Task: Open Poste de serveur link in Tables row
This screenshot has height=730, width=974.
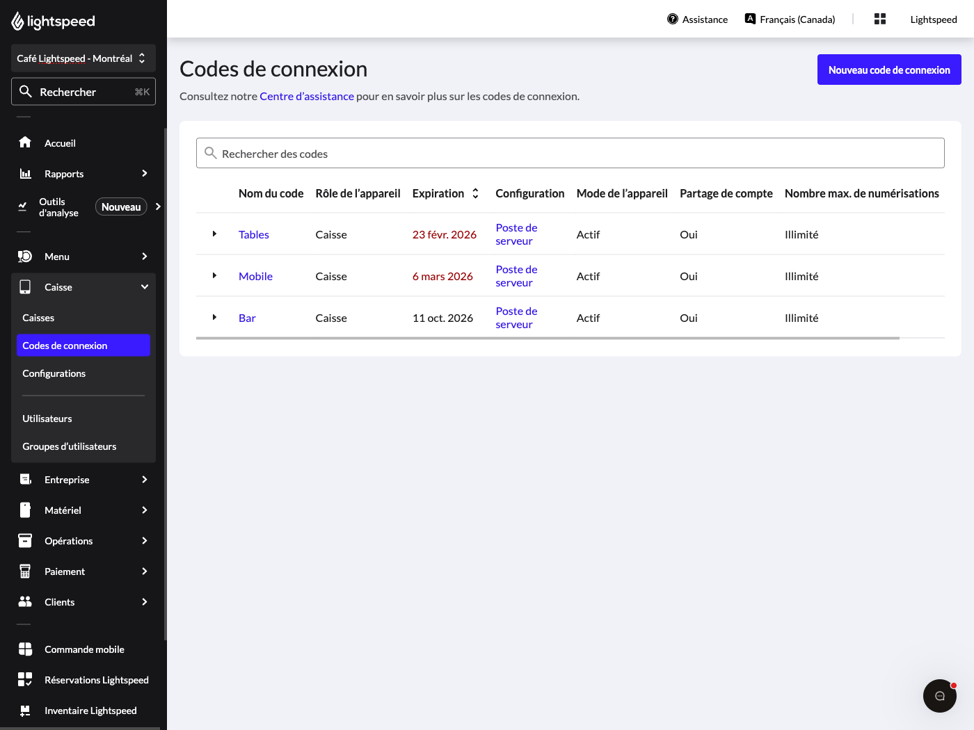Action: (x=516, y=234)
